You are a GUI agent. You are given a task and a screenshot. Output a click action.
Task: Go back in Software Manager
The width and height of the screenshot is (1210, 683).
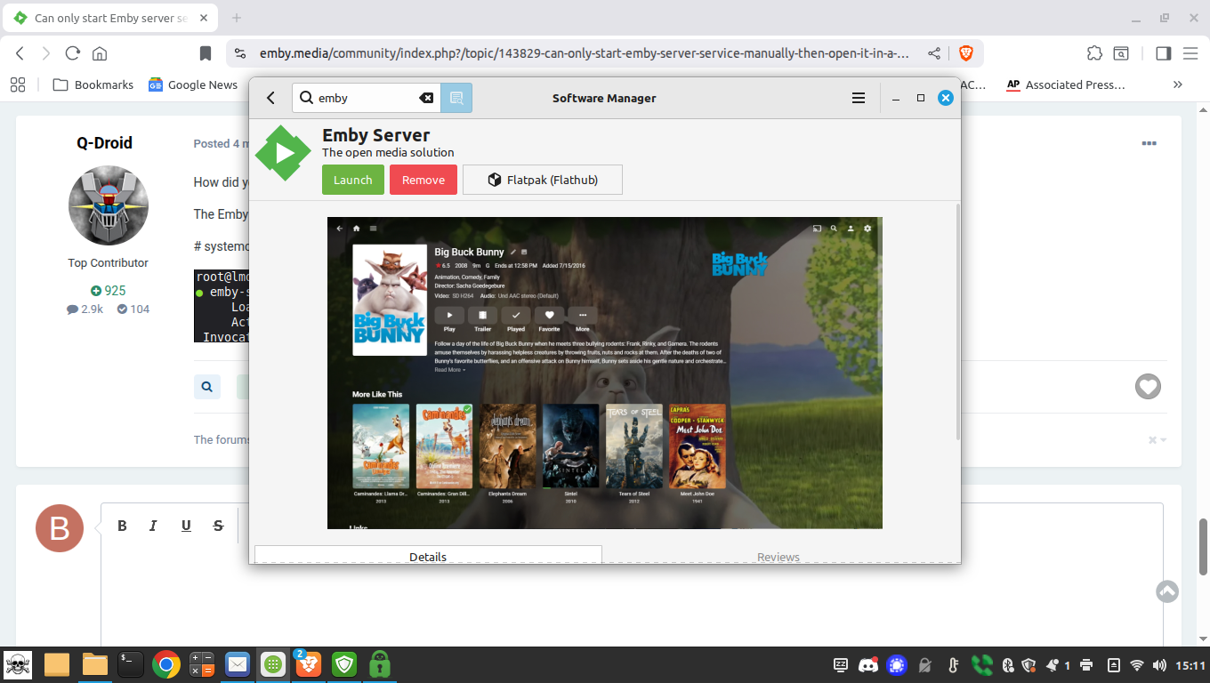coord(271,98)
